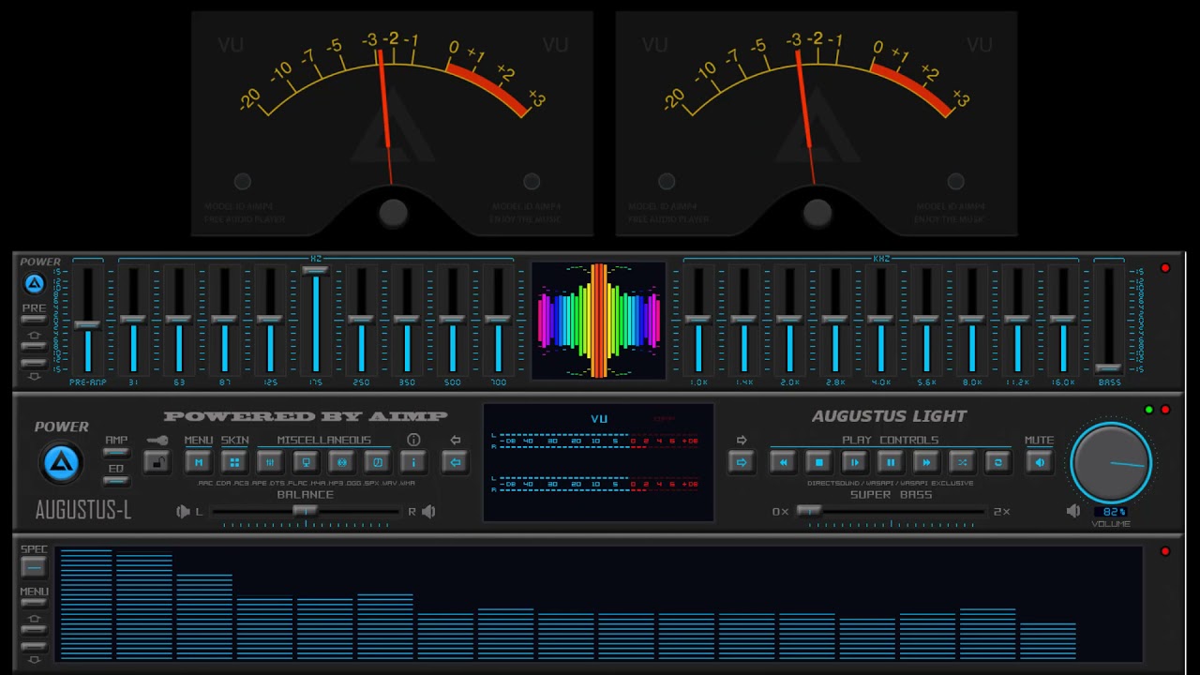Click the POWERED BY AIMP text
The image size is (1200, 675).
tap(306, 416)
